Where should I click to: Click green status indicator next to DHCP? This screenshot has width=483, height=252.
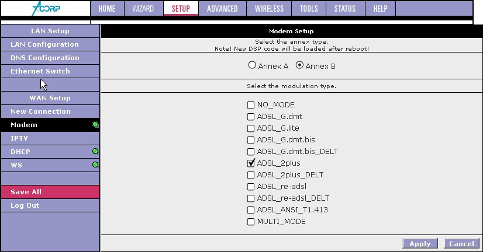pos(95,151)
